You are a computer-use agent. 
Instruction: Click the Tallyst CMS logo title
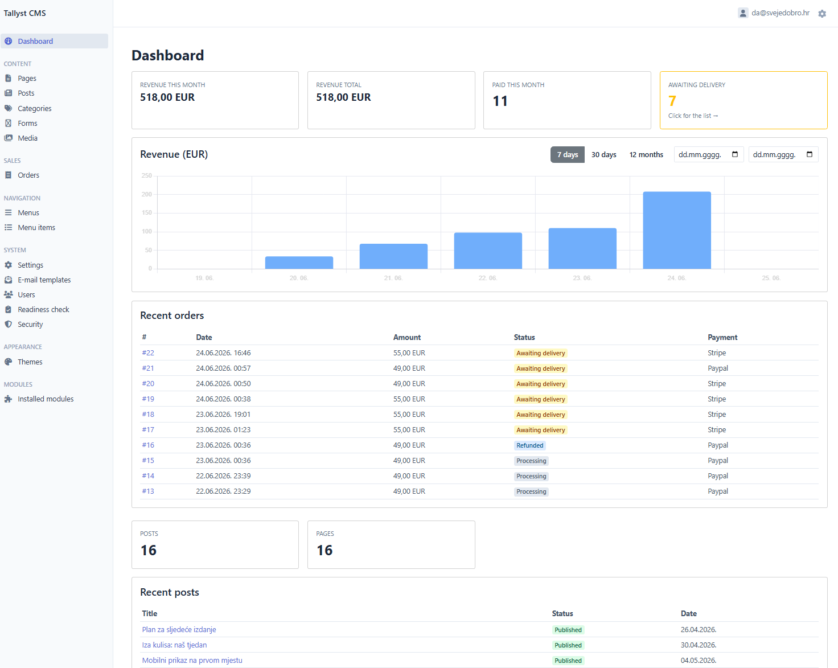pyautogui.click(x=25, y=13)
